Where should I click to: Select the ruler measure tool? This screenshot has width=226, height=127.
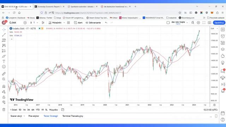[4, 74]
